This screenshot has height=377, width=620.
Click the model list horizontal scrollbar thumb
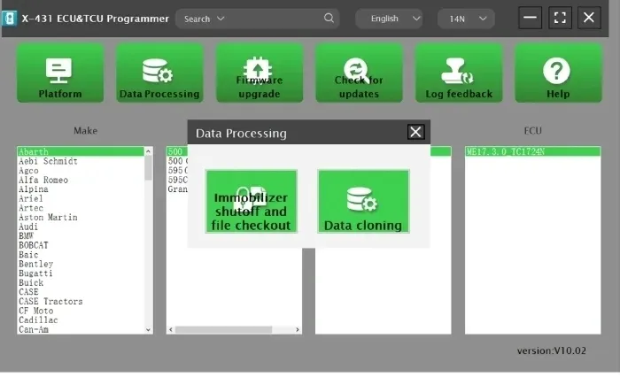coord(224,329)
